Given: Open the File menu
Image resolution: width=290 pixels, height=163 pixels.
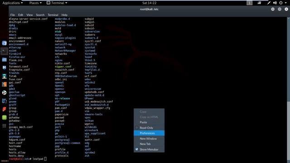Looking at the screenshot, I should [13, 15].
